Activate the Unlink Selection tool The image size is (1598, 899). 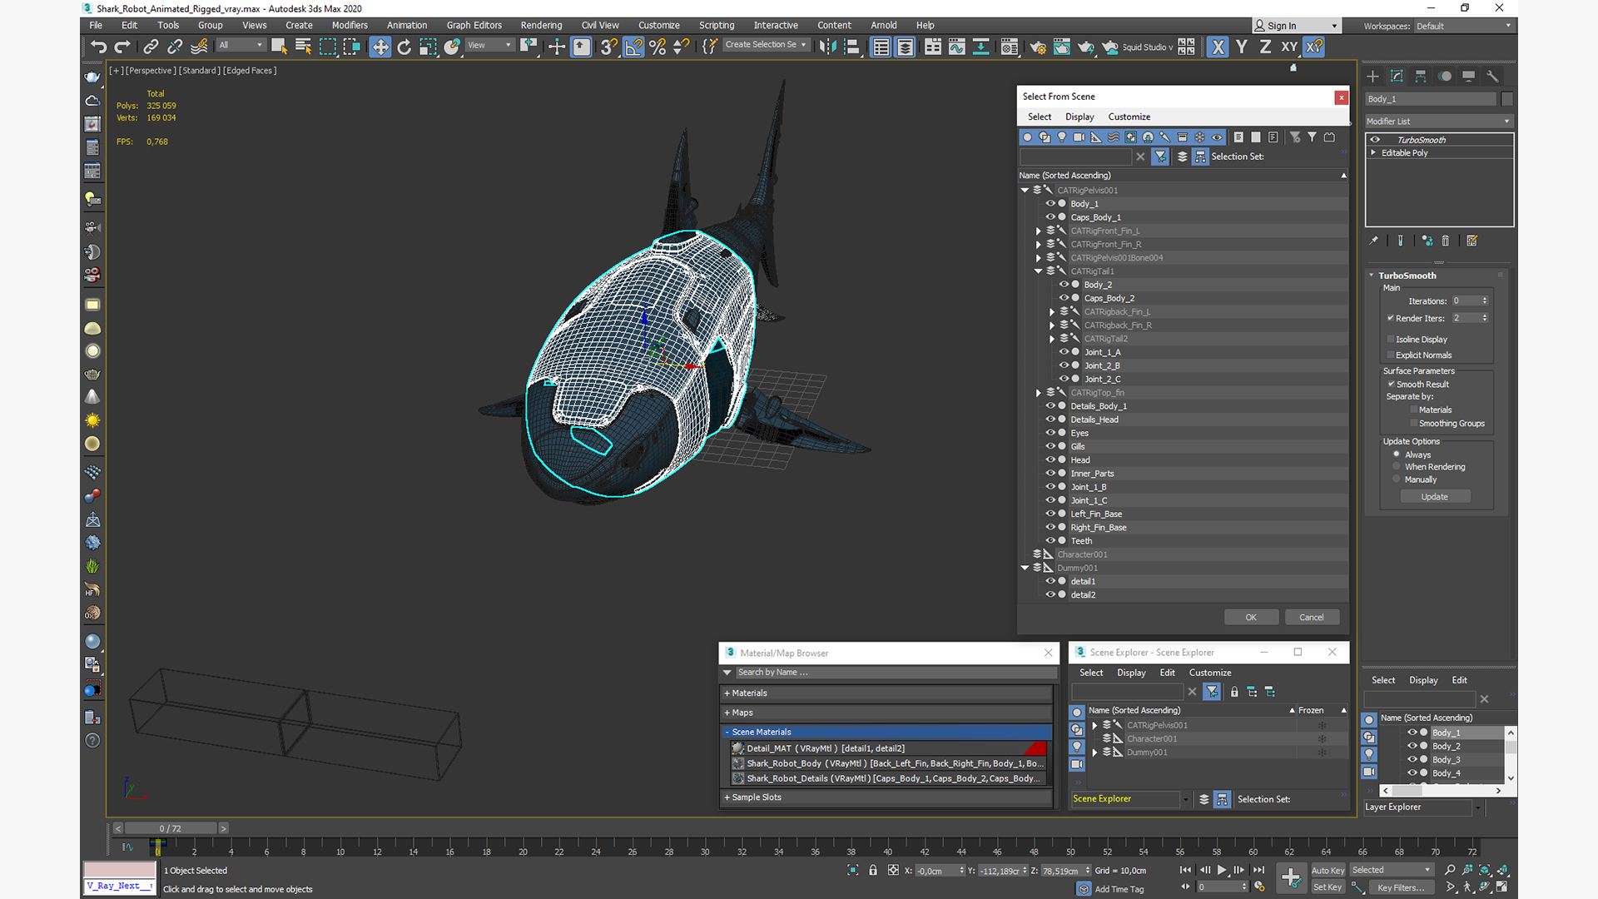pyautogui.click(x=175, y=47)
